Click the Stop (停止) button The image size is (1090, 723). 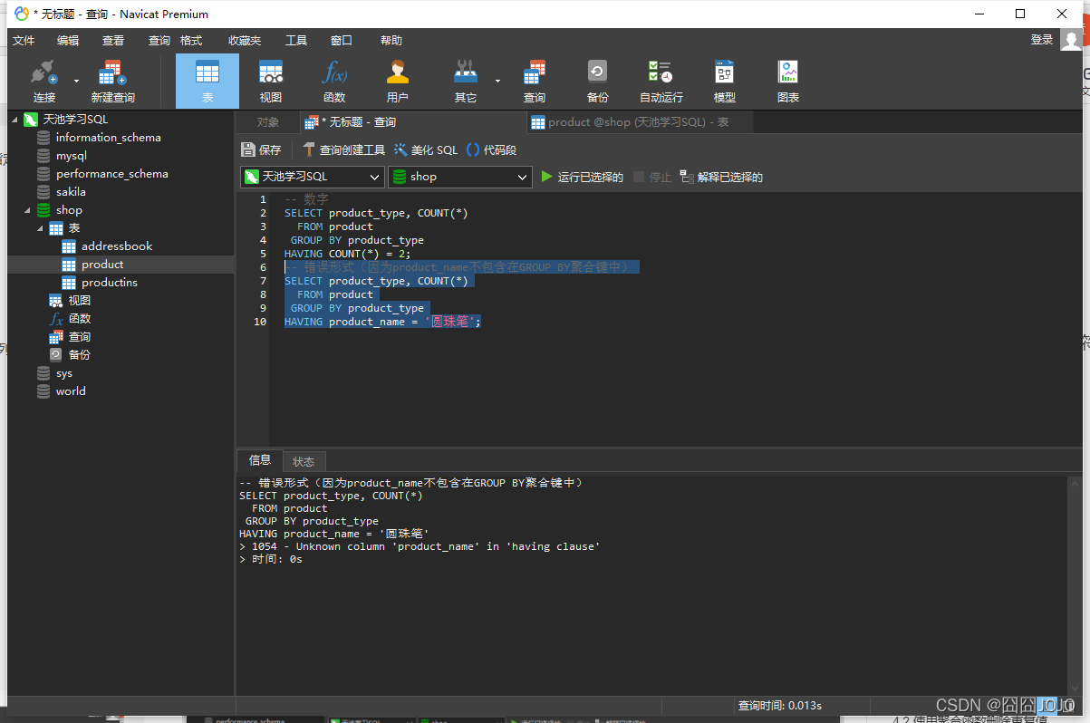point(652,177)
